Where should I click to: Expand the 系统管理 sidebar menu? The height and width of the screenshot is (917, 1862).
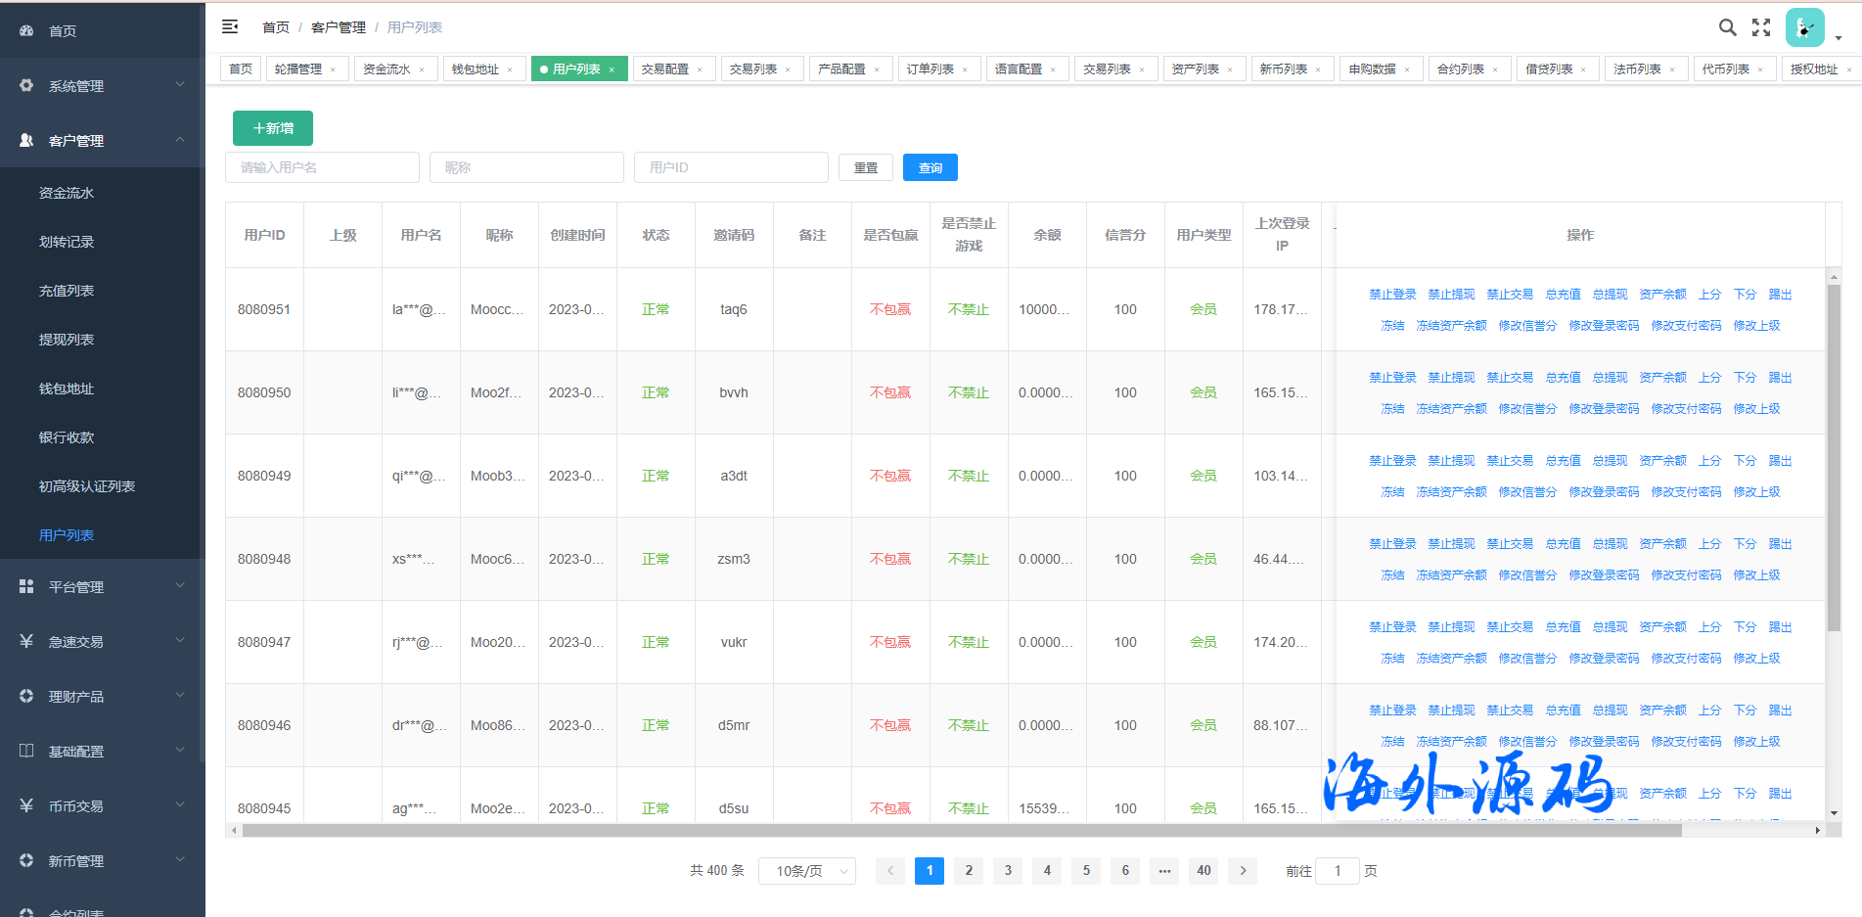[103, 86]
